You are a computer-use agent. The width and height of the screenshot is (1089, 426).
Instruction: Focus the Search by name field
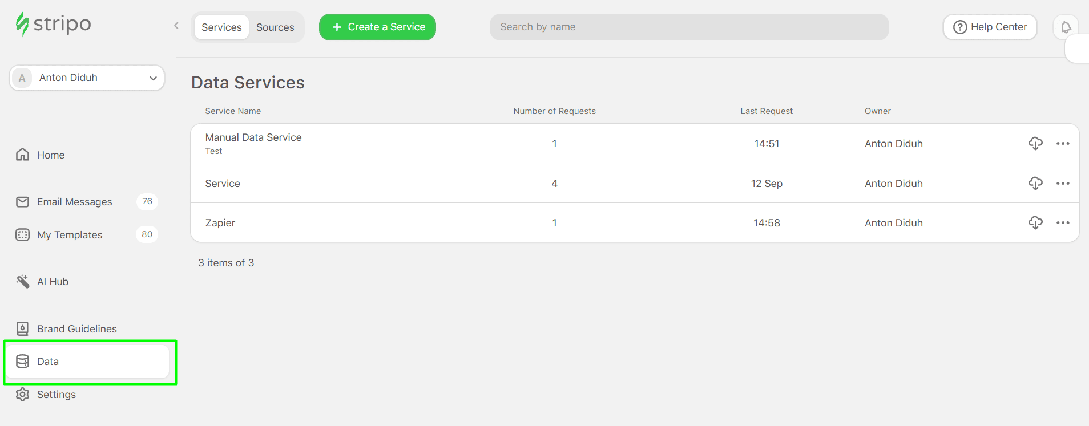pyautogui.click(x=689, y=27)
